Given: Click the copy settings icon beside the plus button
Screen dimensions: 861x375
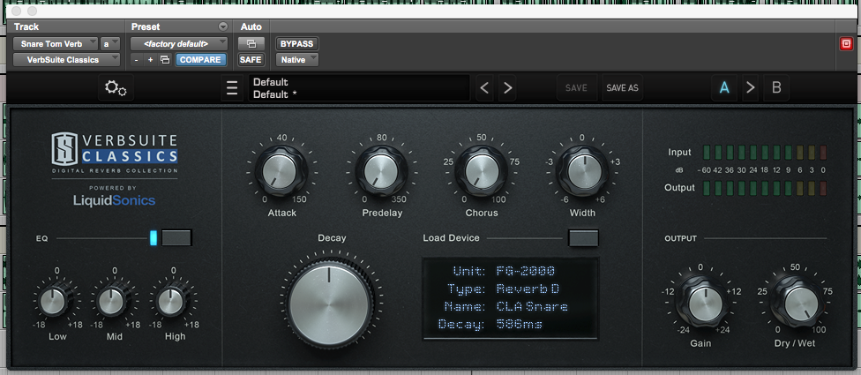Looking at the screenshot, I should pos(165,60).
